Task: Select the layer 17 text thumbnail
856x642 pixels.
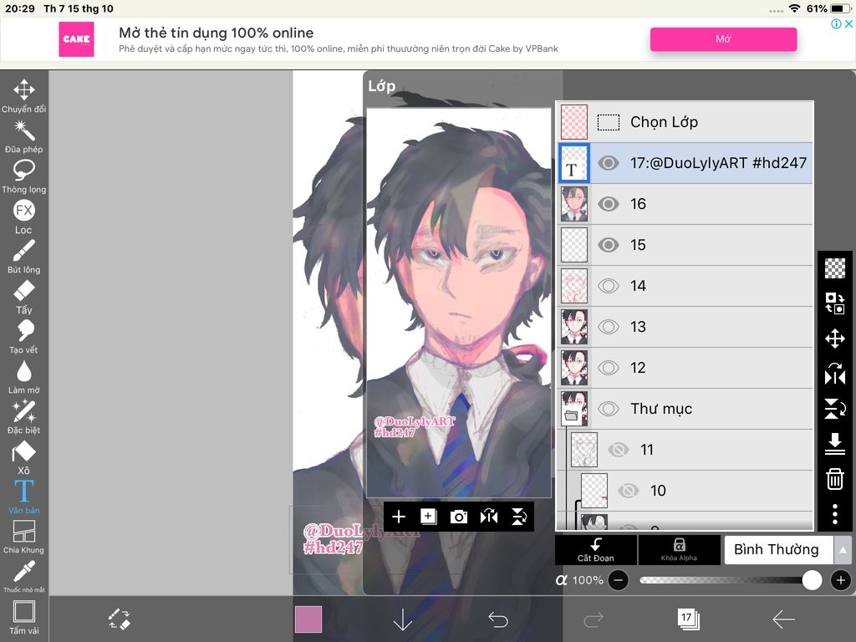Action: 574,163
